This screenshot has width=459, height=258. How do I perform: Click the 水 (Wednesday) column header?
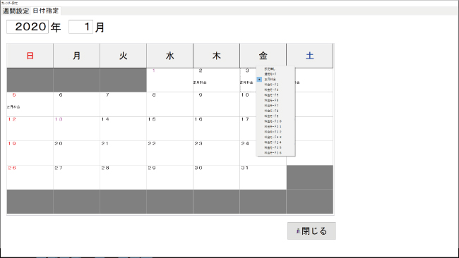169,56
